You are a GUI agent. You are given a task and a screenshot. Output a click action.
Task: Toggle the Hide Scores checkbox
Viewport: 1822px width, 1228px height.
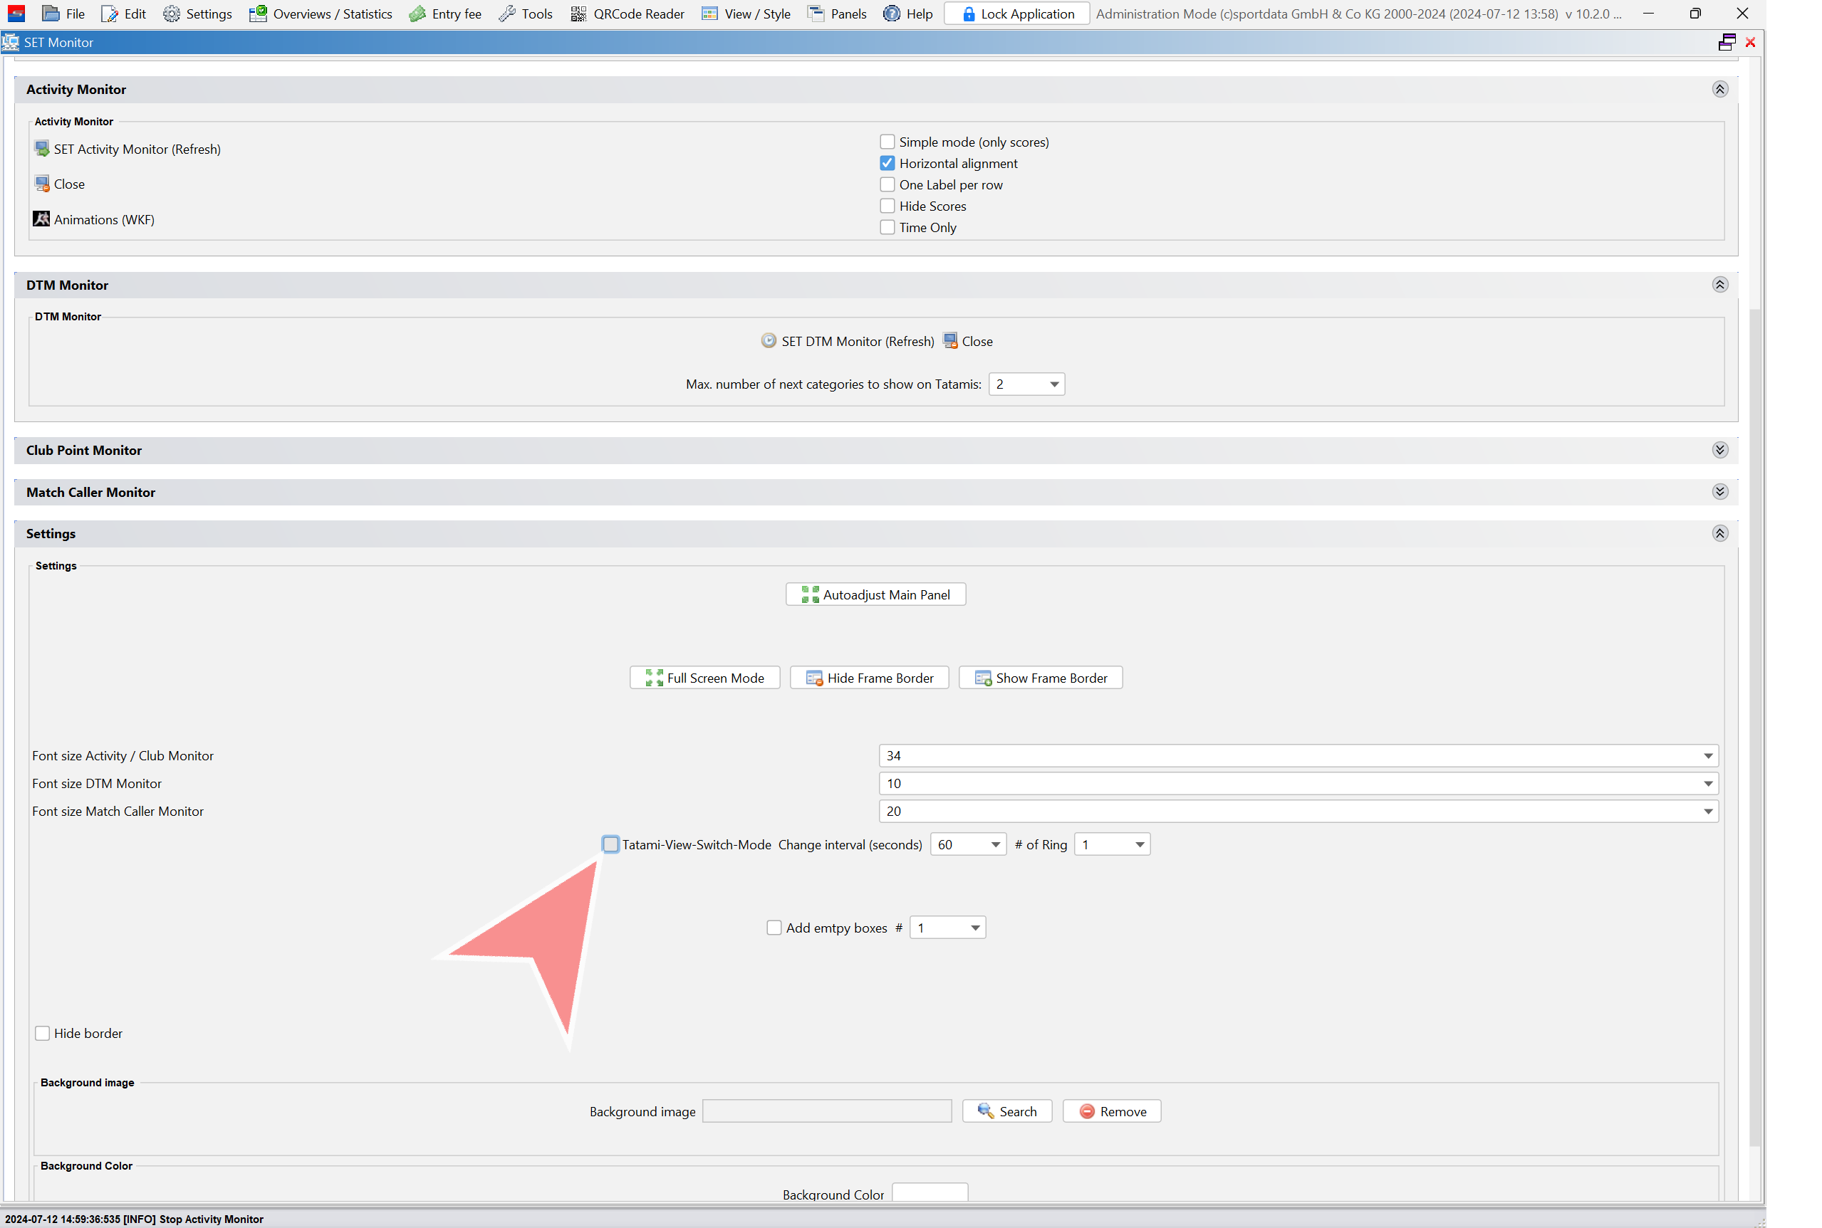(x=887, y=205)
